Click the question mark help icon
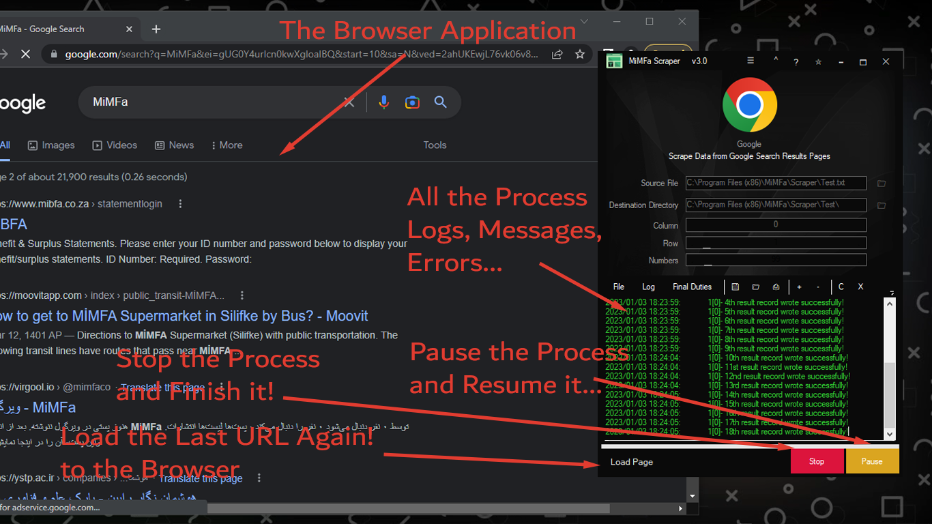Viewport: 932px width, 524px height. (x=796, y=62)
